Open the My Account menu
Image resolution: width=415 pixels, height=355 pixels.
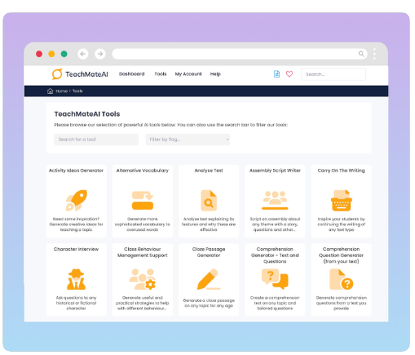[x=188, y=74]
